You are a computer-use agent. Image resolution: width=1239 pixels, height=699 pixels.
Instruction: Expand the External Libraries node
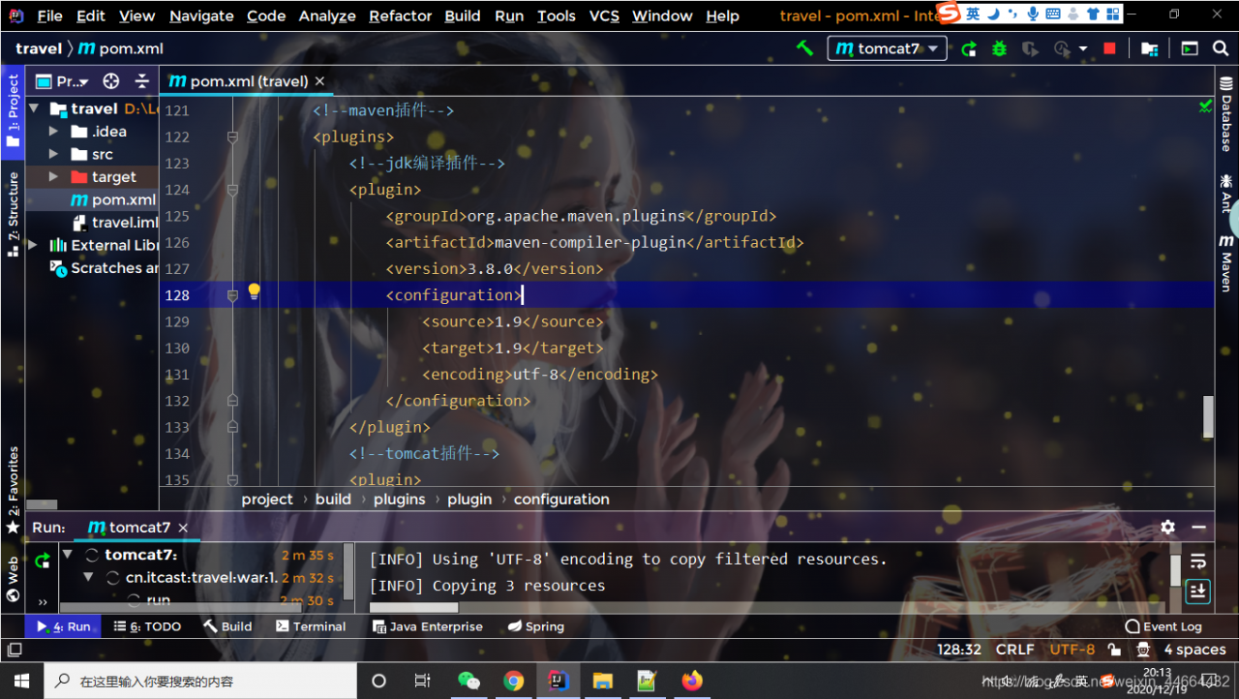coord(34,245)
